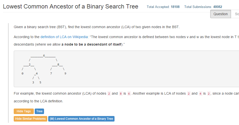
Task: Click node 9 in the tree diagram
Action: click(65, 73)
